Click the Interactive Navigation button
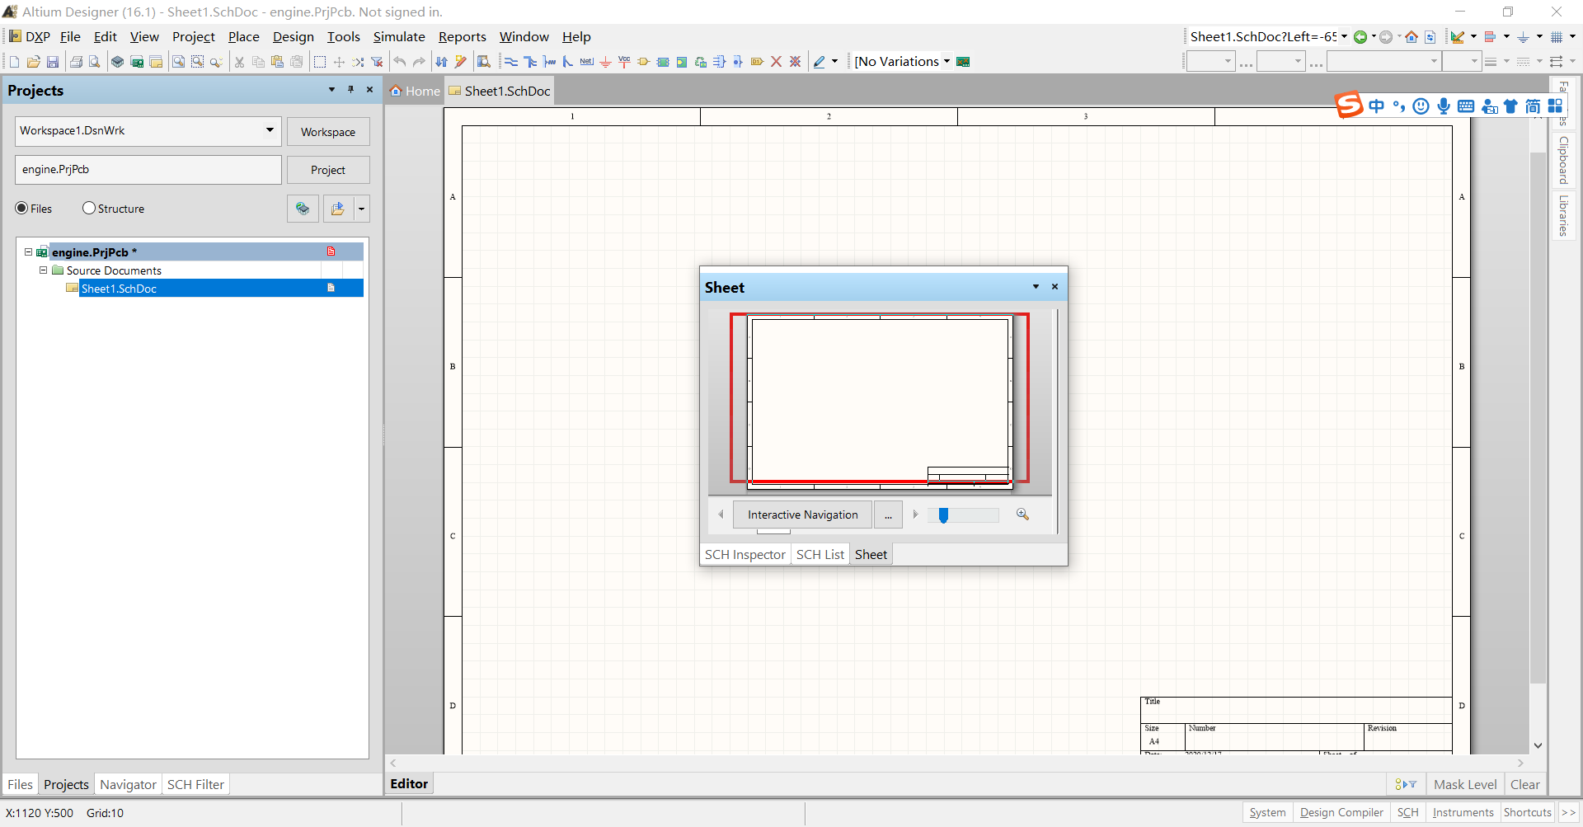 801,514
